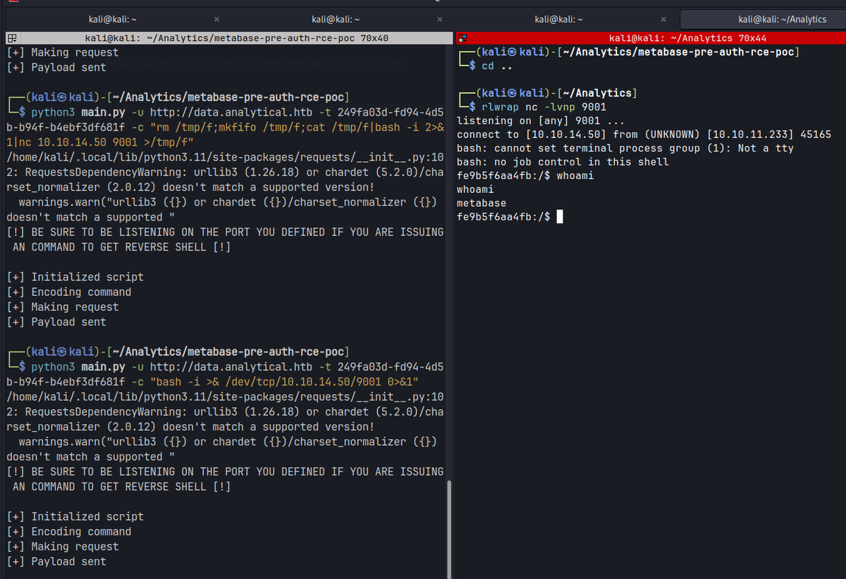The height and width of the screenshot is (579, 846).
Task: Close the first kali@kali: ~ tab
Action: [x=216, y=19]
